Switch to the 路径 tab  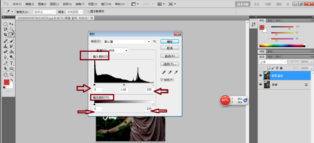(x=278, y=57)
